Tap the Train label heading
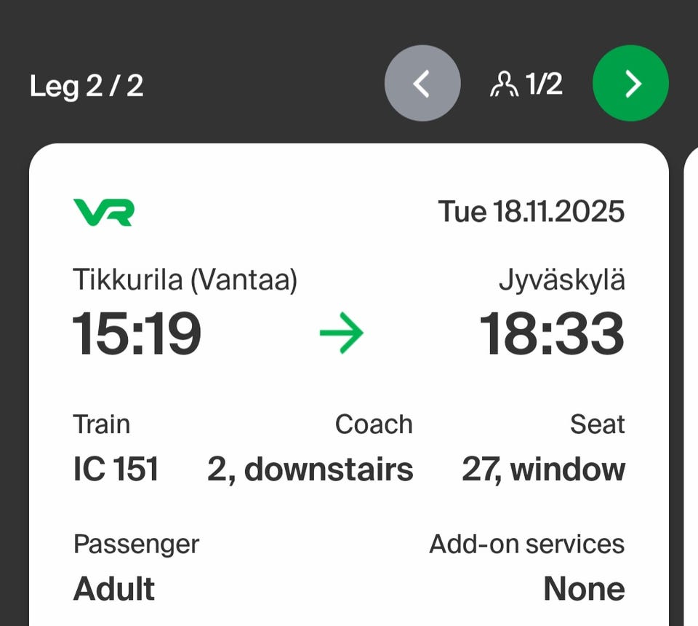This screenshot has width=698, height=626. (101, 424)
